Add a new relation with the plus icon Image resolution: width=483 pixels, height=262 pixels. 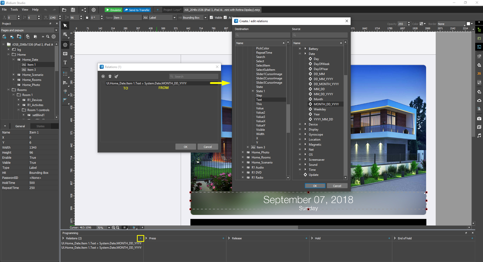pyautogui.click(x=140, y=238)
